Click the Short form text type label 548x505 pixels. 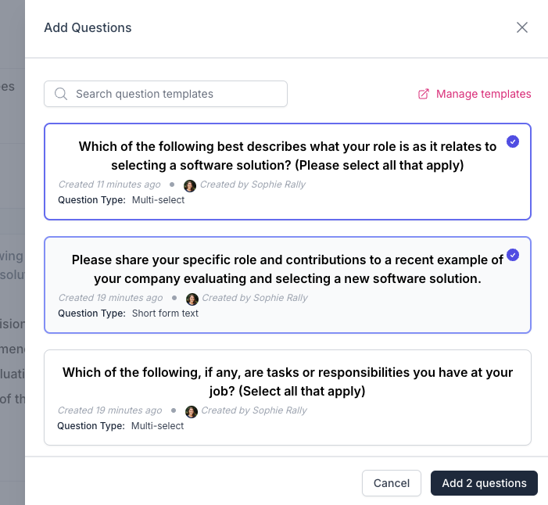[165, 313]
